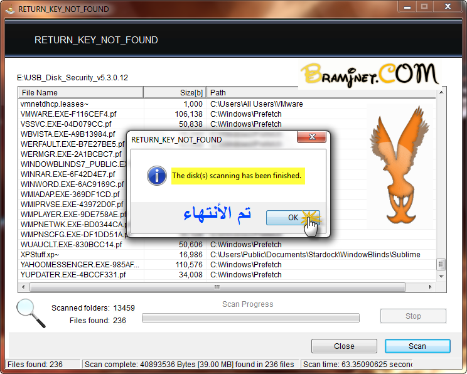Click the Close button at bottom
The height and width of the screenshot is (374, 467).
pyautogui.click(x=344, y=346)
